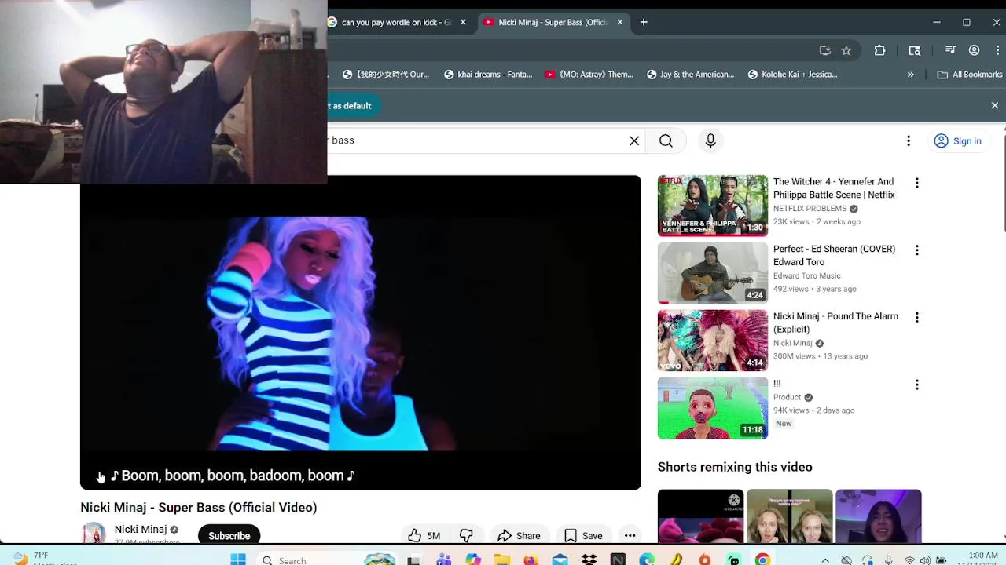Open the Kolohe Kai + Jessica bookmark
The height and width of the screenshot is (565, 1006).
coord(792,75)
